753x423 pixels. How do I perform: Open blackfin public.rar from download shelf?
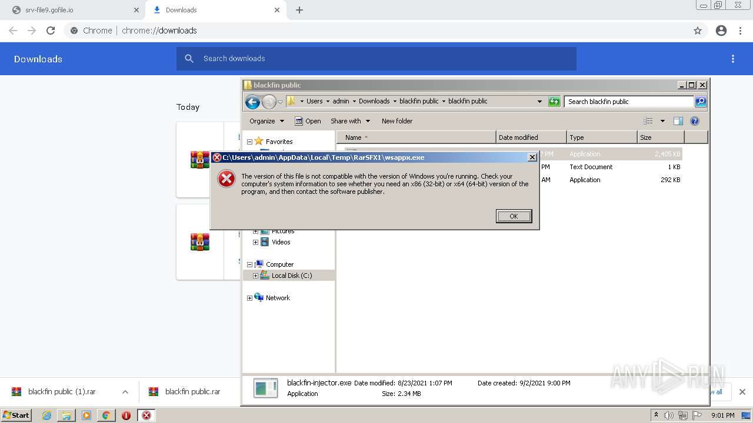(x=192, y=392)
